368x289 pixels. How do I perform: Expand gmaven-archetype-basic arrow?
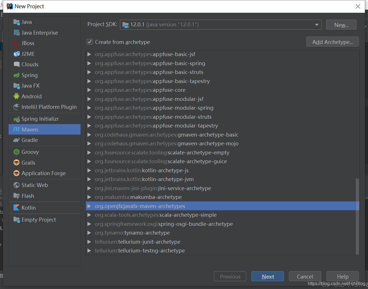(89, 135)
